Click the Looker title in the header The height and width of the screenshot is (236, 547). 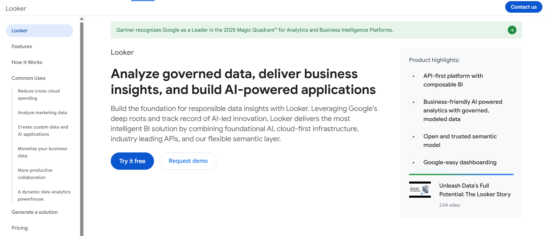16,9
